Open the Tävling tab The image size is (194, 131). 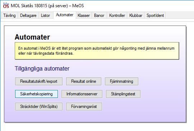10,15
